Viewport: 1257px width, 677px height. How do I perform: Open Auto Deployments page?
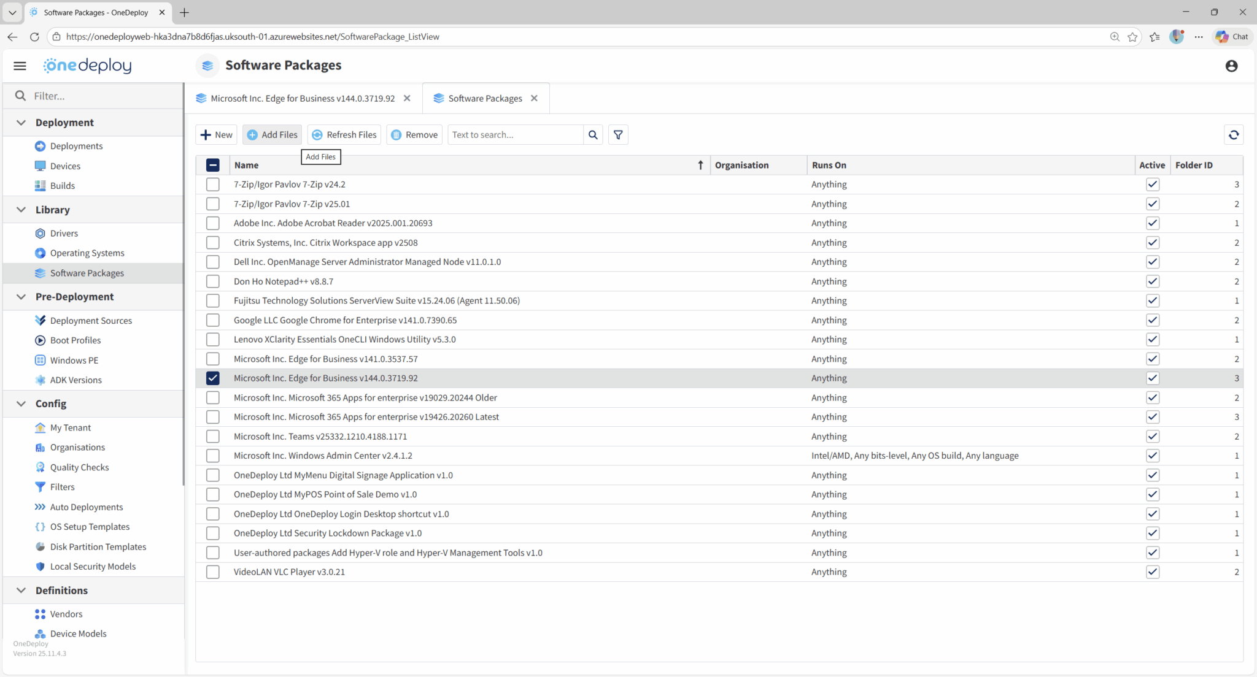(86, 507)
